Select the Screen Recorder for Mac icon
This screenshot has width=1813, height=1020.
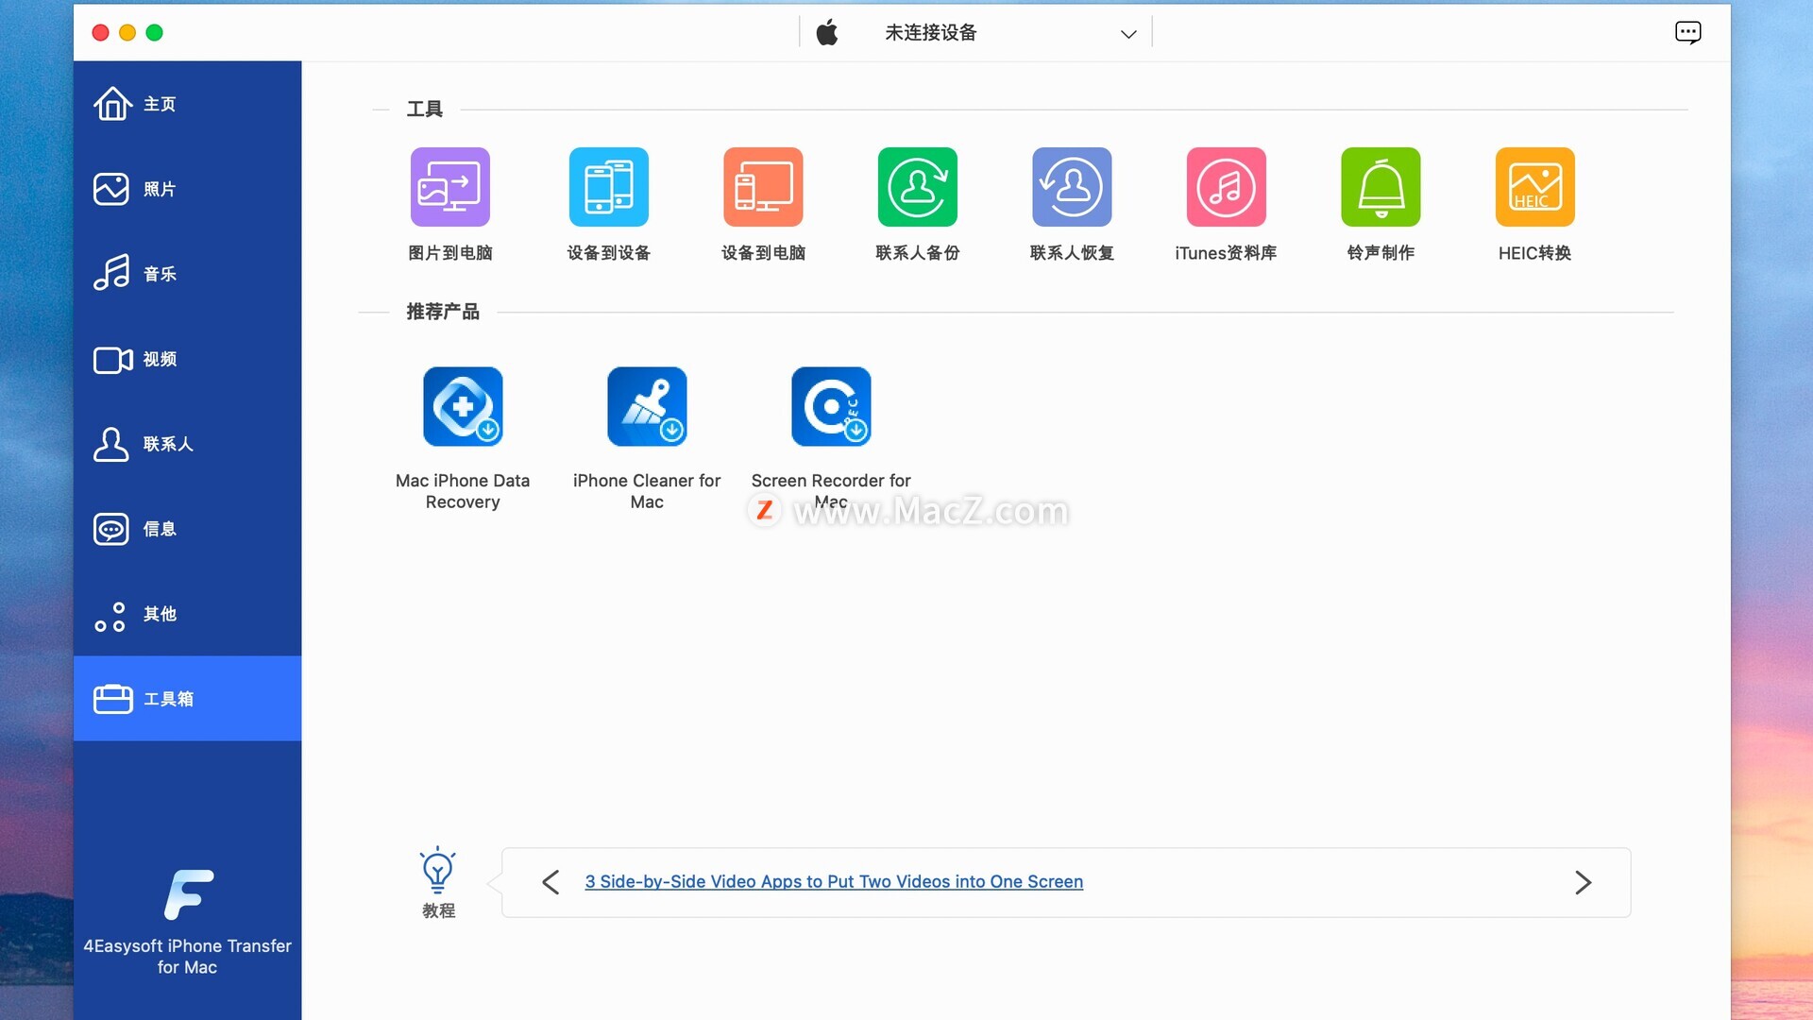(x=831, y=406)
